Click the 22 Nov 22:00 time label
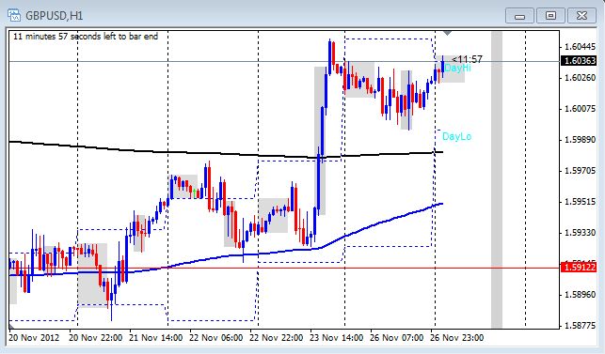This screenshot has width=605, height=354. 277,338
